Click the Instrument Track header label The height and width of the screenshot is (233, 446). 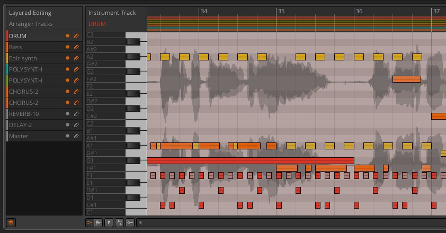pyautogui.click(x=112, y=12)
